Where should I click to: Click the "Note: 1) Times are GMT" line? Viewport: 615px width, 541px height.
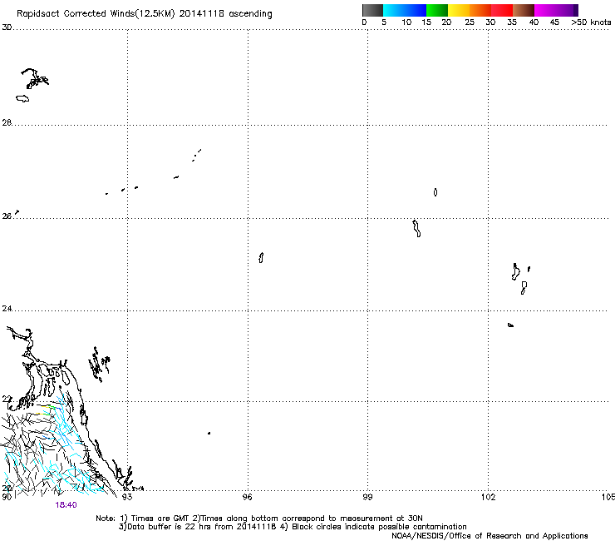pos(258,519)
